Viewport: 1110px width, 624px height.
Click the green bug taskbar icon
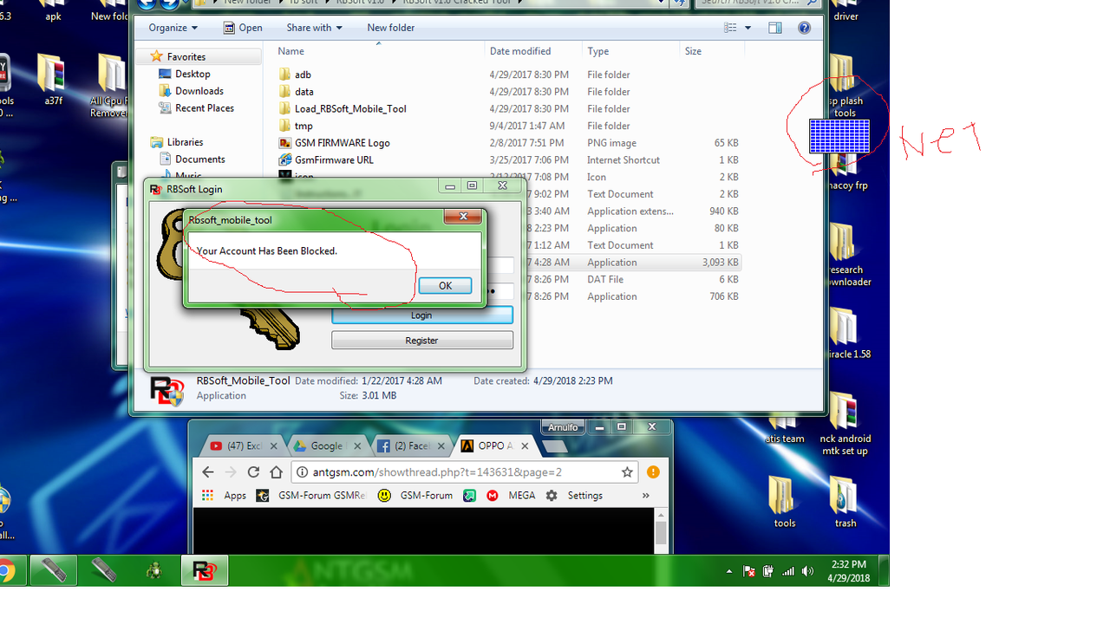(154, 570)
